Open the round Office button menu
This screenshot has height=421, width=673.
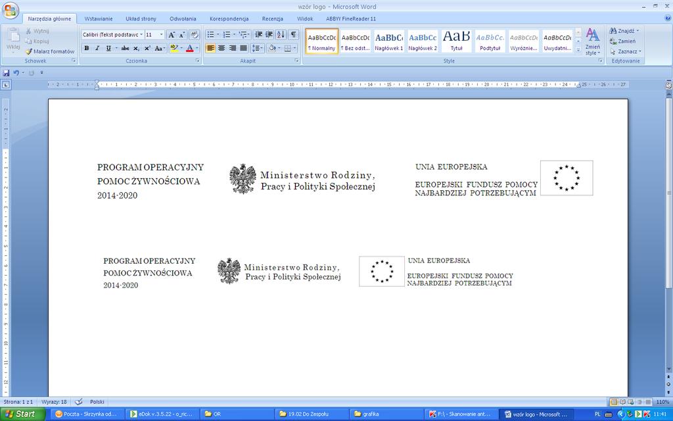(x=10, y=10)
